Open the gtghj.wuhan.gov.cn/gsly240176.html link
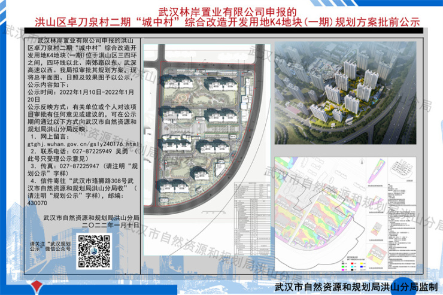Image resolution: width=443 pixels, height=295 pixels. click(x=83, y=144)
